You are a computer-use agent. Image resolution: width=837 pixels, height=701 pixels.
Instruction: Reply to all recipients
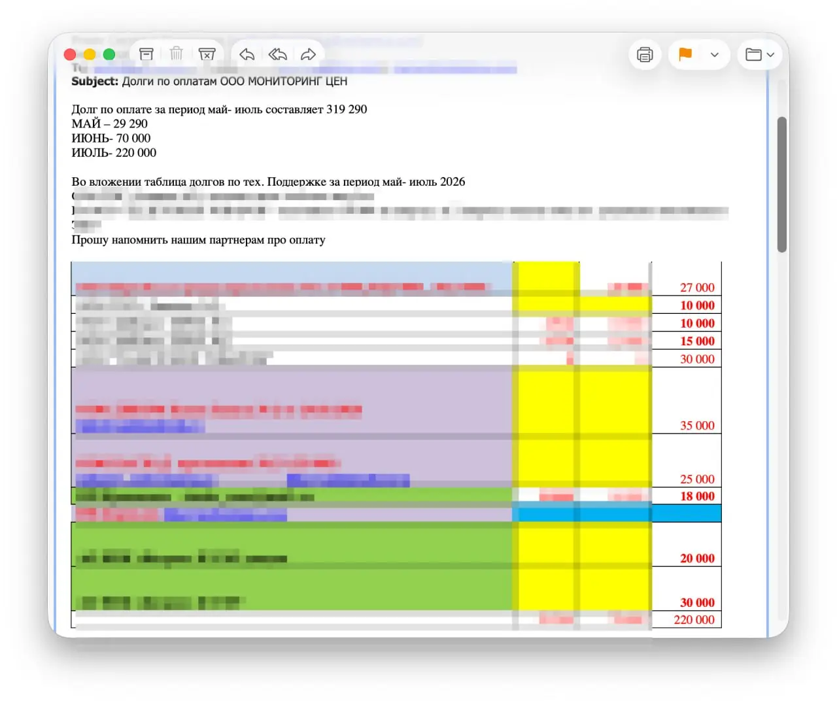277,54
